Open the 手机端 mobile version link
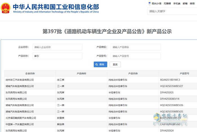Screen dimensions: 197x132 (177, 4)
